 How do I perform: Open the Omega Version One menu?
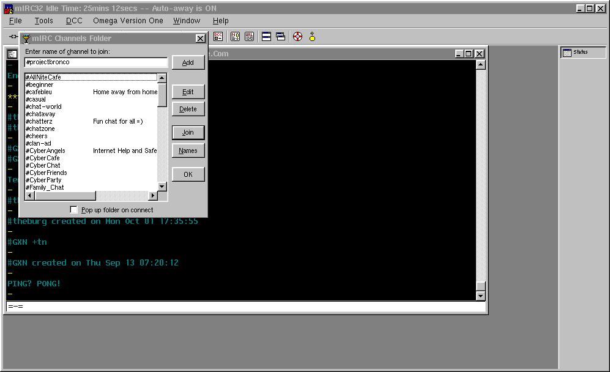pyautogui.click(x=128, y=21)
